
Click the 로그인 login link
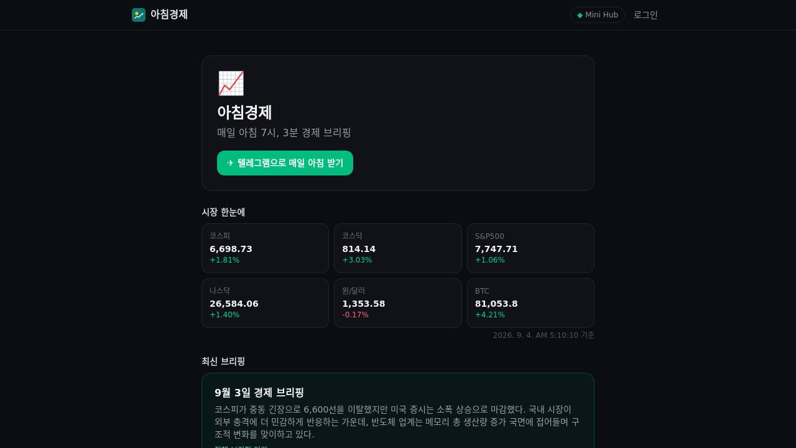[x=646, y=15]
